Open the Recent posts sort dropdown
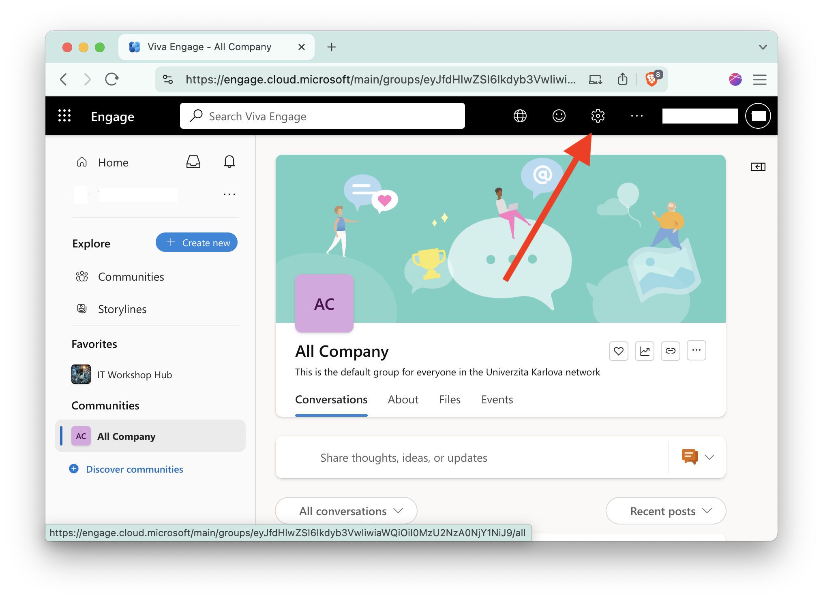Image resolution: width=823 pixels, height=601 pixels. coord(666,511)
